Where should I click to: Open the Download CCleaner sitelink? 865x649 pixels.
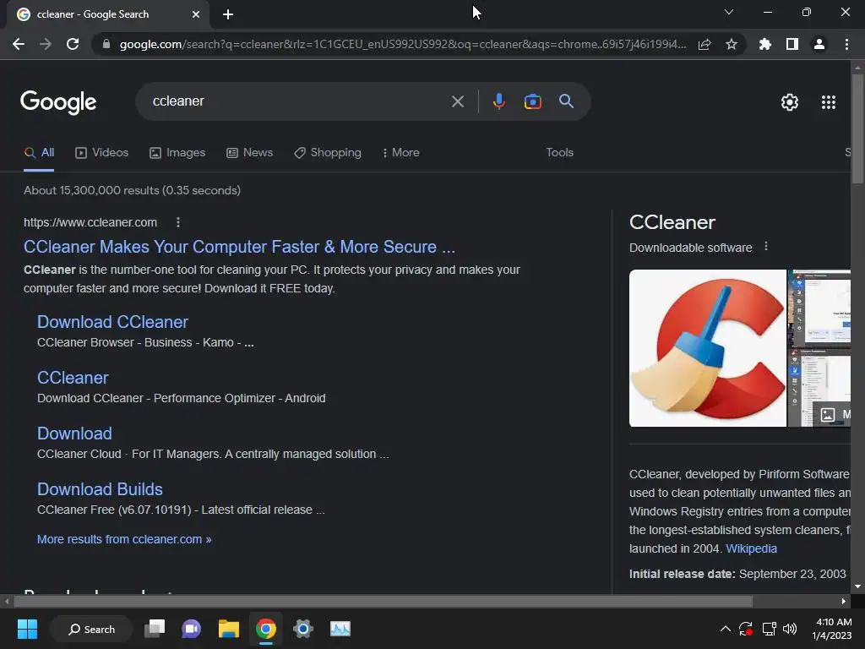(112, 322)
